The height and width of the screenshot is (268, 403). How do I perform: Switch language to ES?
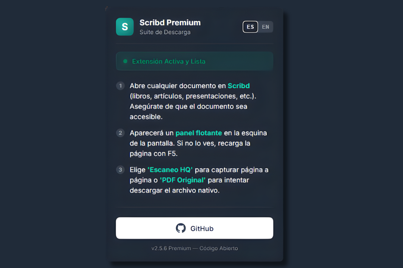[250, 27]
